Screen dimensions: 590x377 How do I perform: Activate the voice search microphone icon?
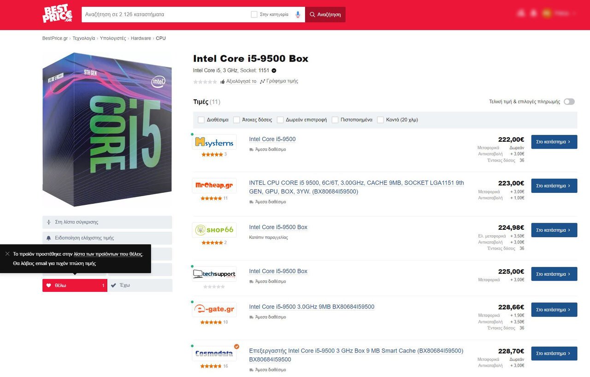(x=298, y=14)
